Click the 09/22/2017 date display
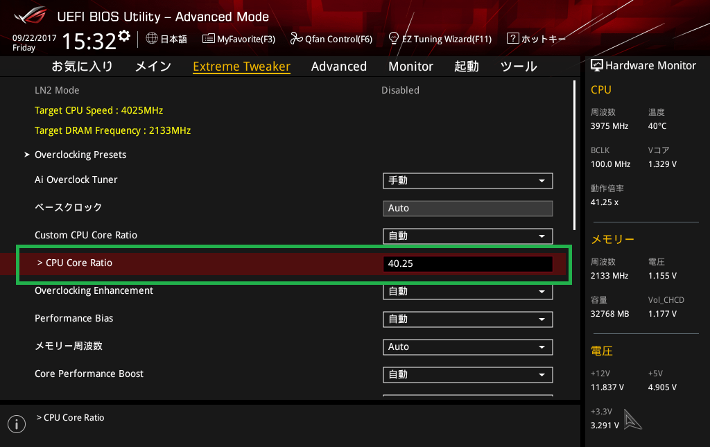This screenshot has height=447, width=710. click(35, 38)
